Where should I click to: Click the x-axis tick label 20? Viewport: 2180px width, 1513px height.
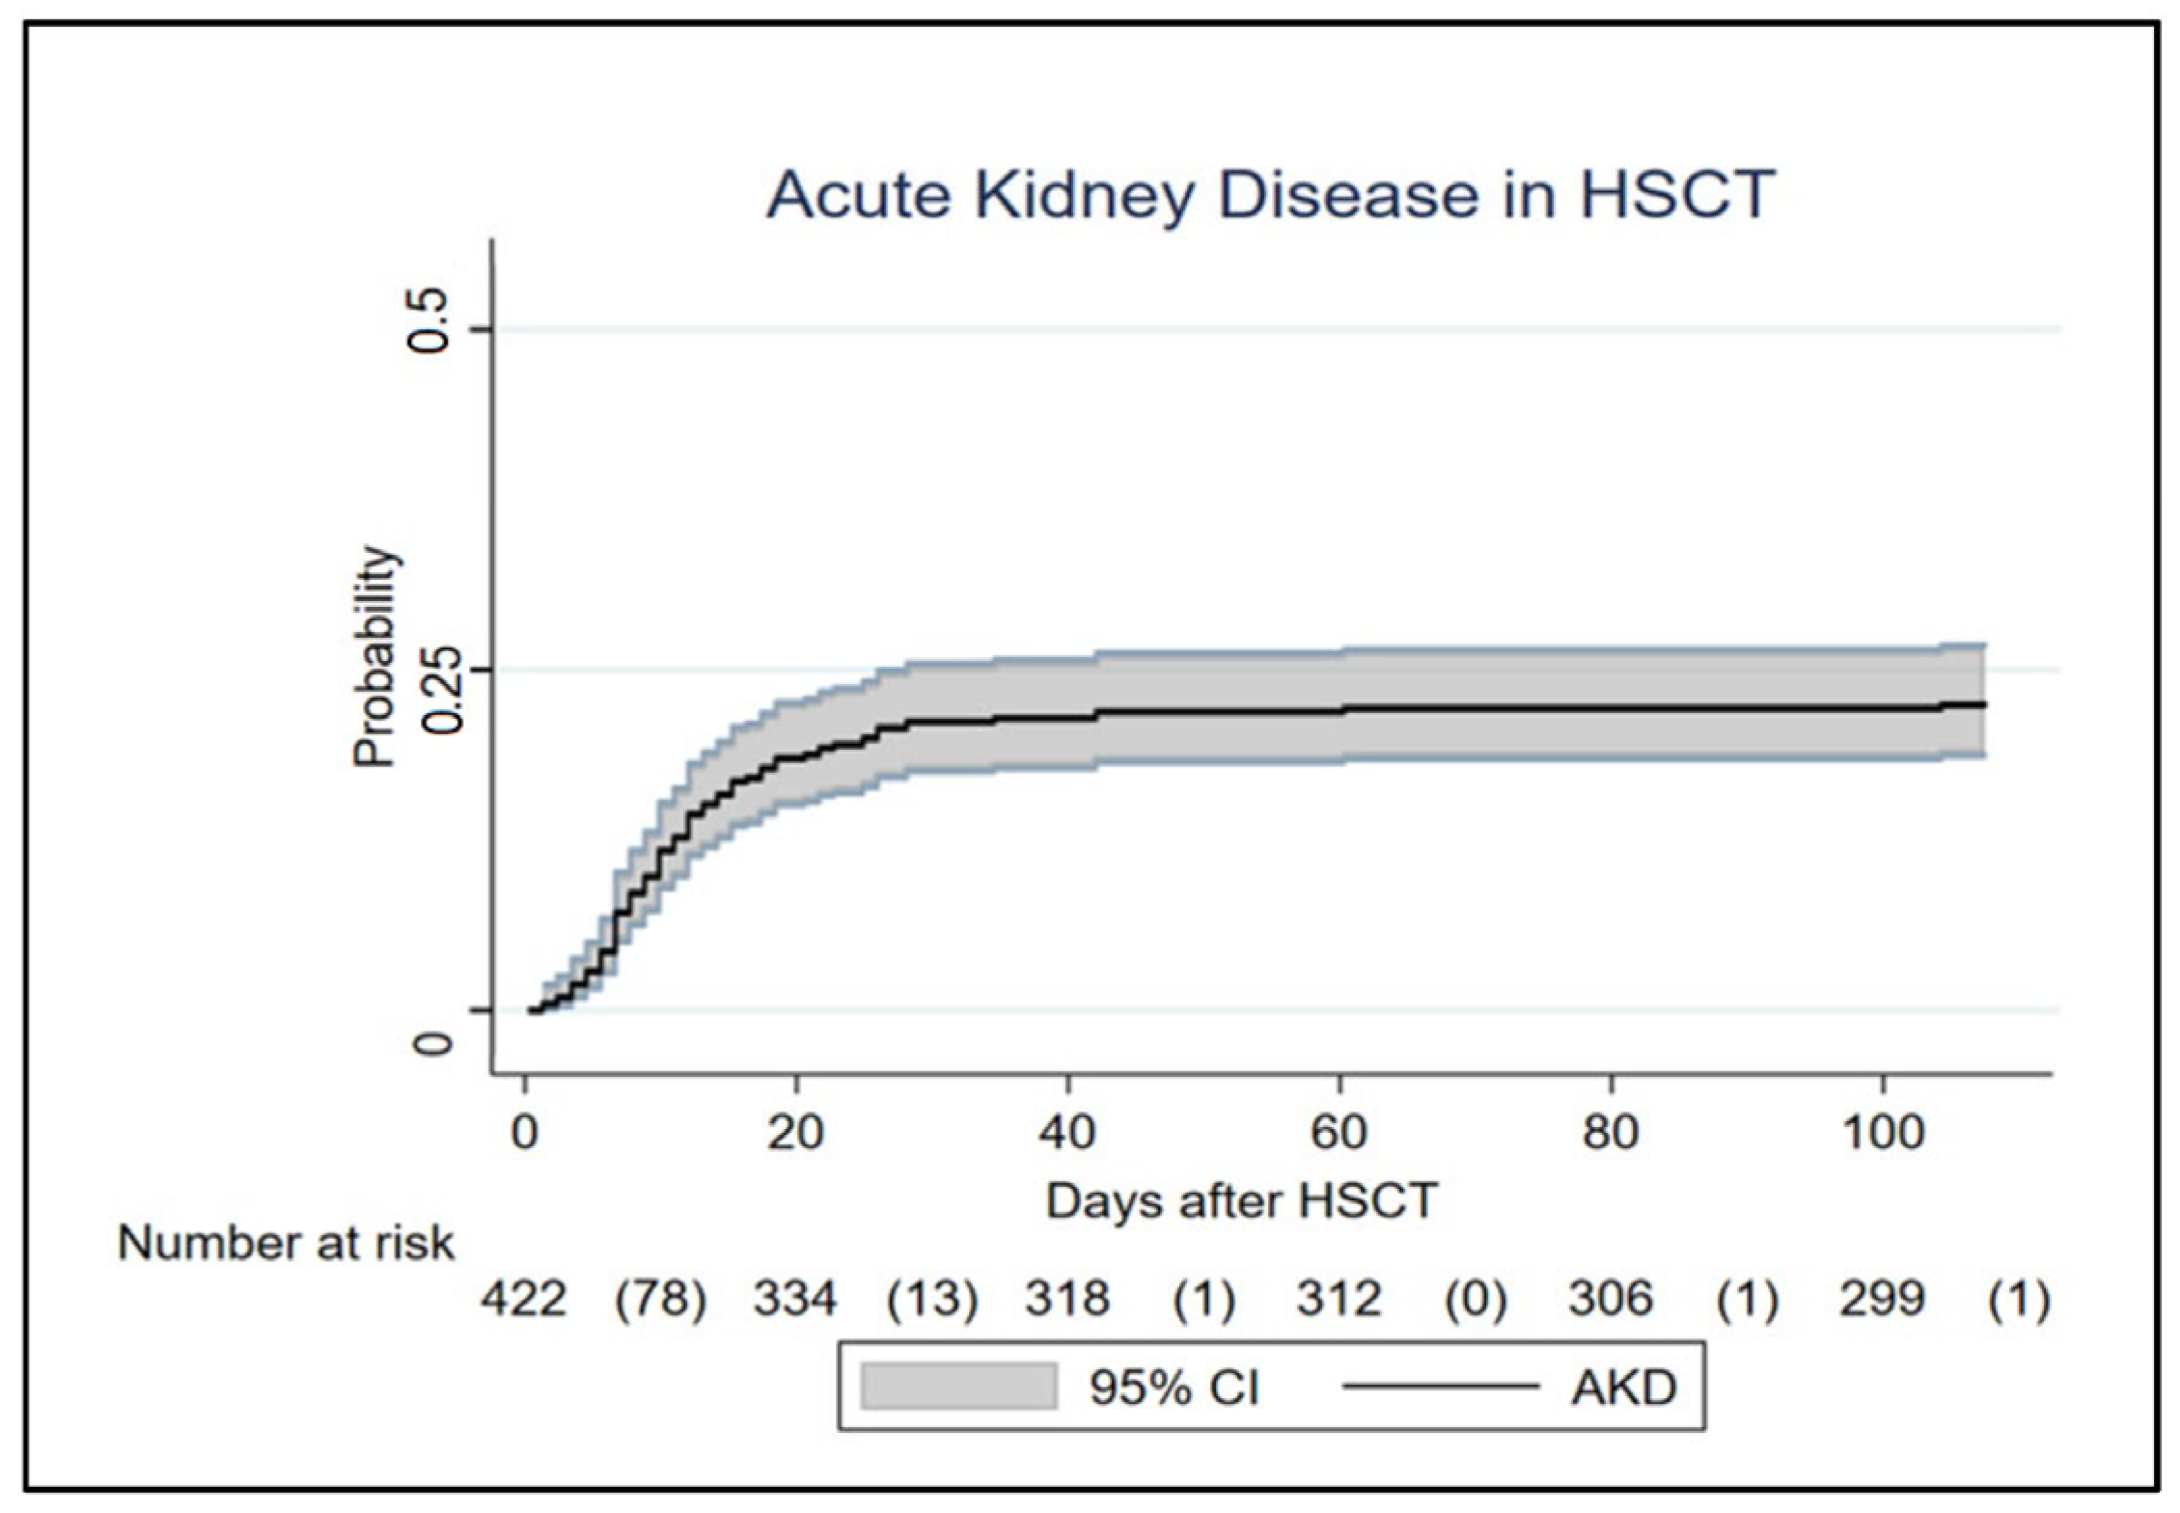coord(794,1132)
